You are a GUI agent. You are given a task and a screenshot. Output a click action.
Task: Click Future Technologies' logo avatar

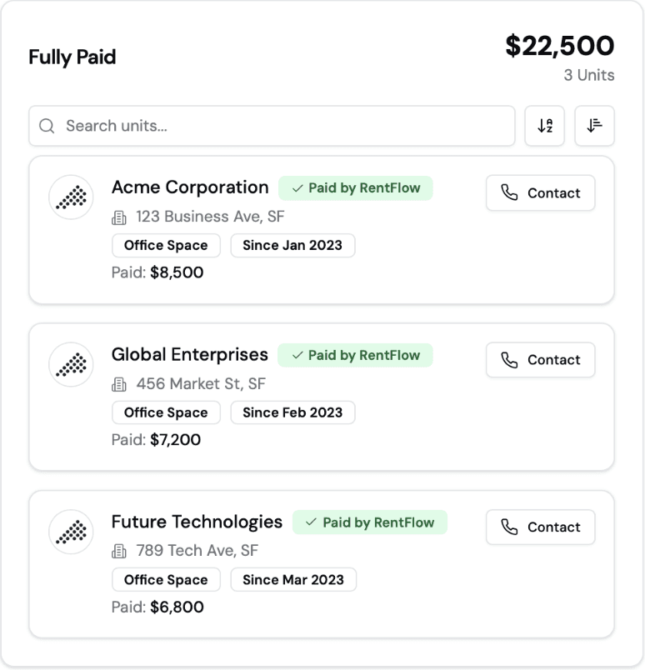pos(71,532)
